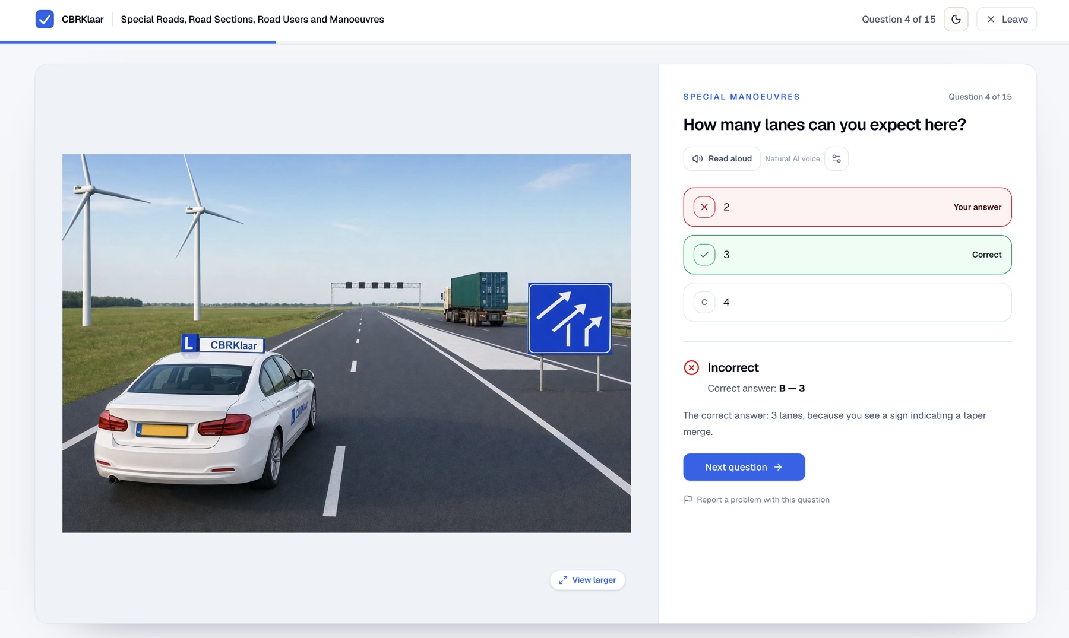This screenshot has height=638, width=1069.
Task: Toggle dark mode with the moon icon
Action: tap(956, 20)
